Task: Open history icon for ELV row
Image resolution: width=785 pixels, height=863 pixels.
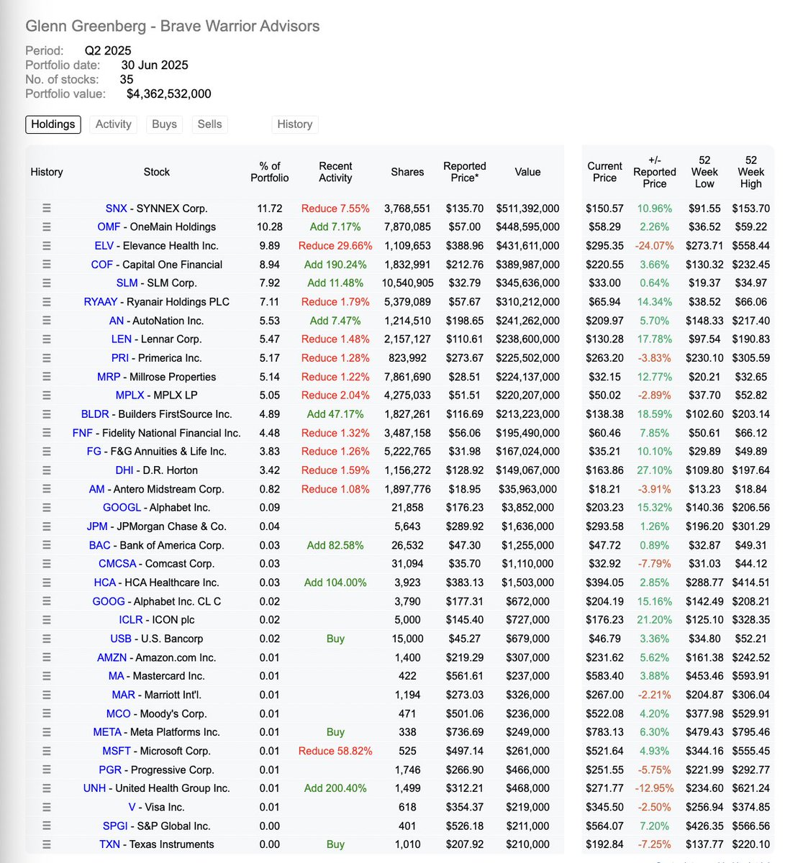Action: [x=47, y=246]
